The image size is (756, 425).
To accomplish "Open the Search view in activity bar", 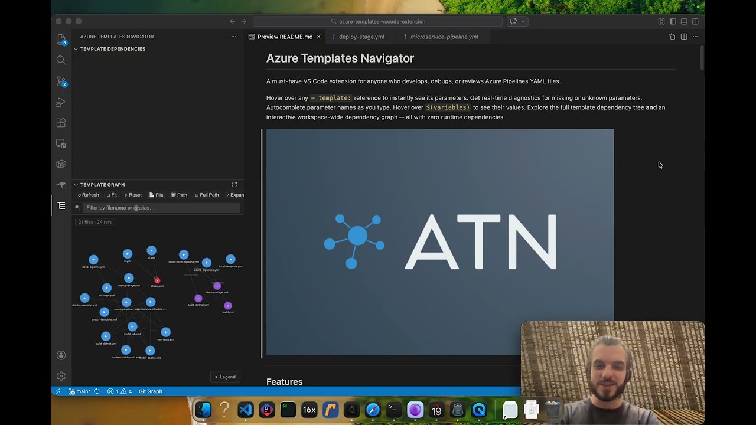I will coord(61,60).
